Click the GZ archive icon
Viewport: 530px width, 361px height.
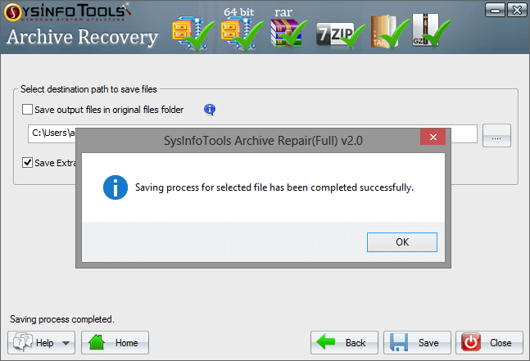431,30
